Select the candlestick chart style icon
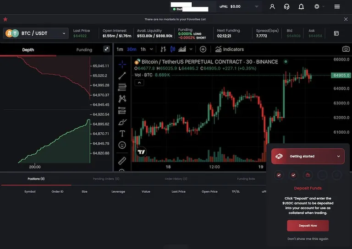This screenshot has width=352, height=249. pyautogui.click(x=173, y=49)
